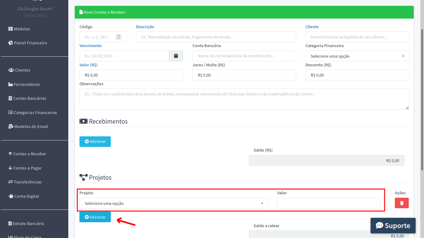This screenshot has width=424, height=238.
Task: Open the Projeto select dropdown
Action: (174, 203)
